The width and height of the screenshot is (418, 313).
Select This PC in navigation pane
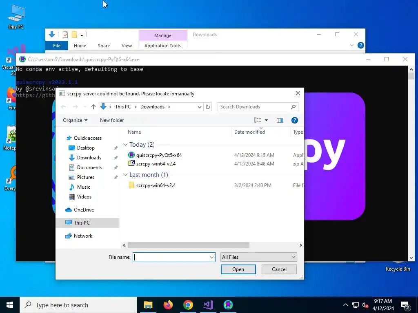pyautogui.click(x=82, y=223)
